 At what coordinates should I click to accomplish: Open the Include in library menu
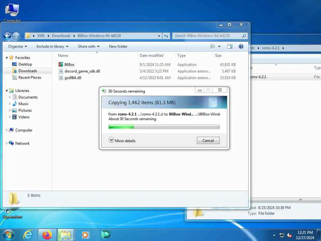tap(52, 46)
